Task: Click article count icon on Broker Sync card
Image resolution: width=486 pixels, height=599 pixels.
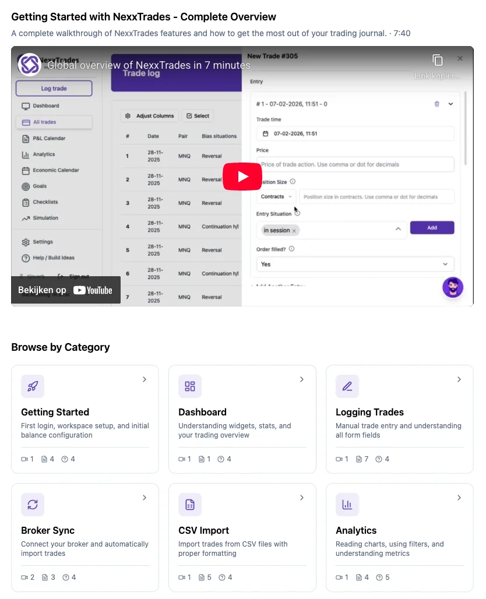Action: point(45,577)
